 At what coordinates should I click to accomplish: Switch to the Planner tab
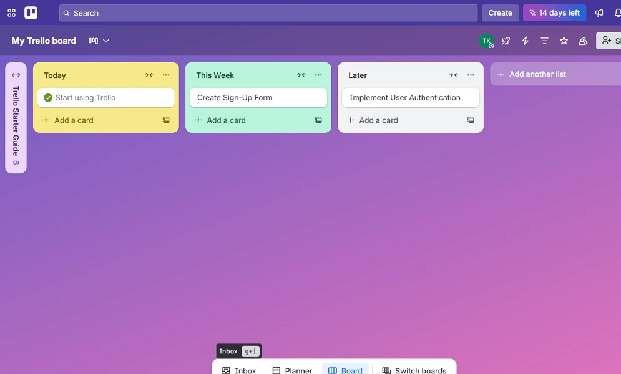292,370
